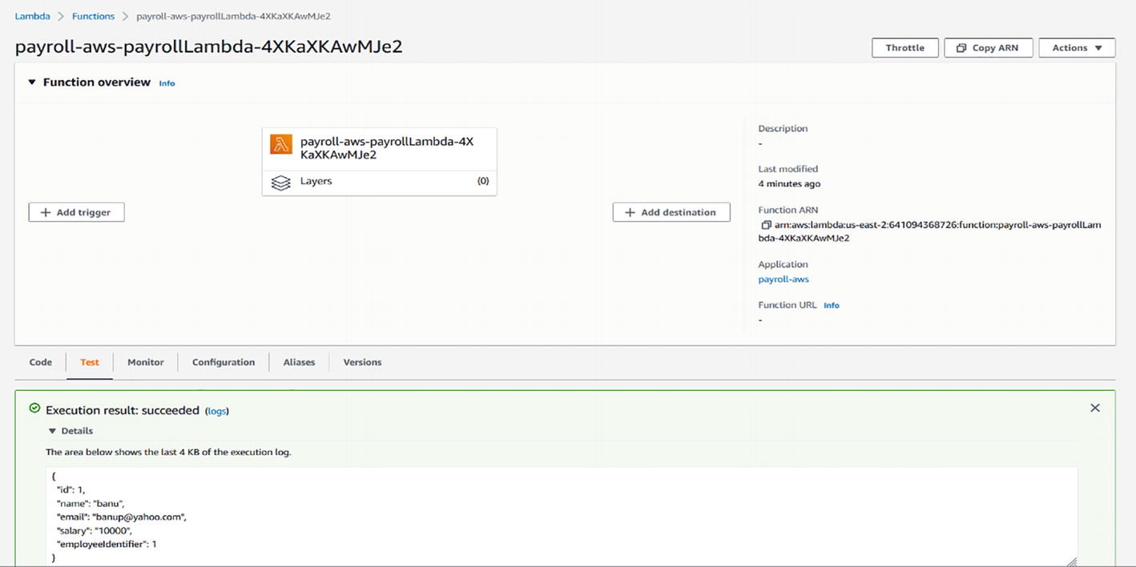Navigate to Functions in the breadcrumb
This screenshot has width=1136, height=567.
click(93, 16)
